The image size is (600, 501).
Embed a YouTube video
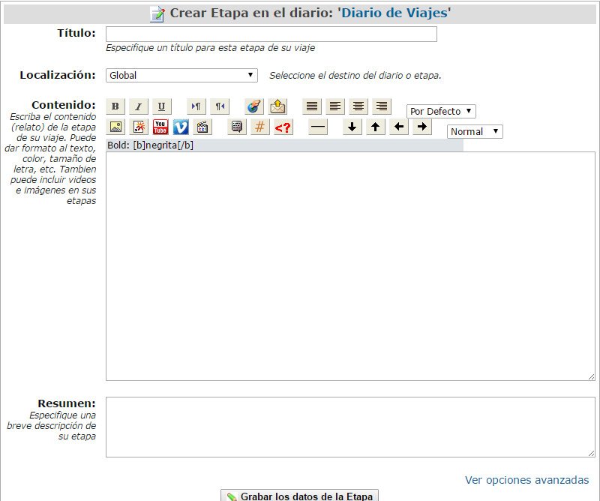(x=160, y=127)
